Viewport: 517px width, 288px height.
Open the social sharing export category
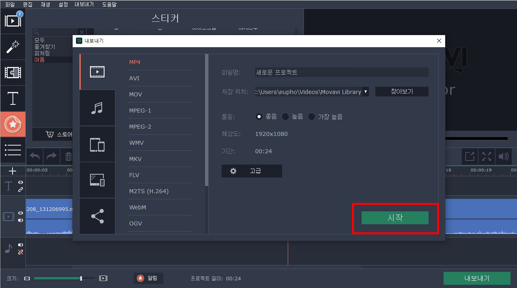(97, 216)
